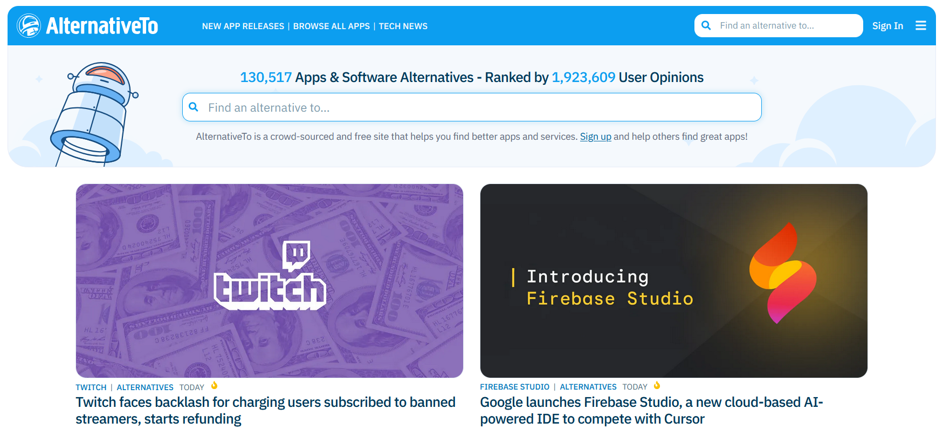Open 'Twitch faces backlash' article headline
The image size is (950, 436).
point(265,411)
